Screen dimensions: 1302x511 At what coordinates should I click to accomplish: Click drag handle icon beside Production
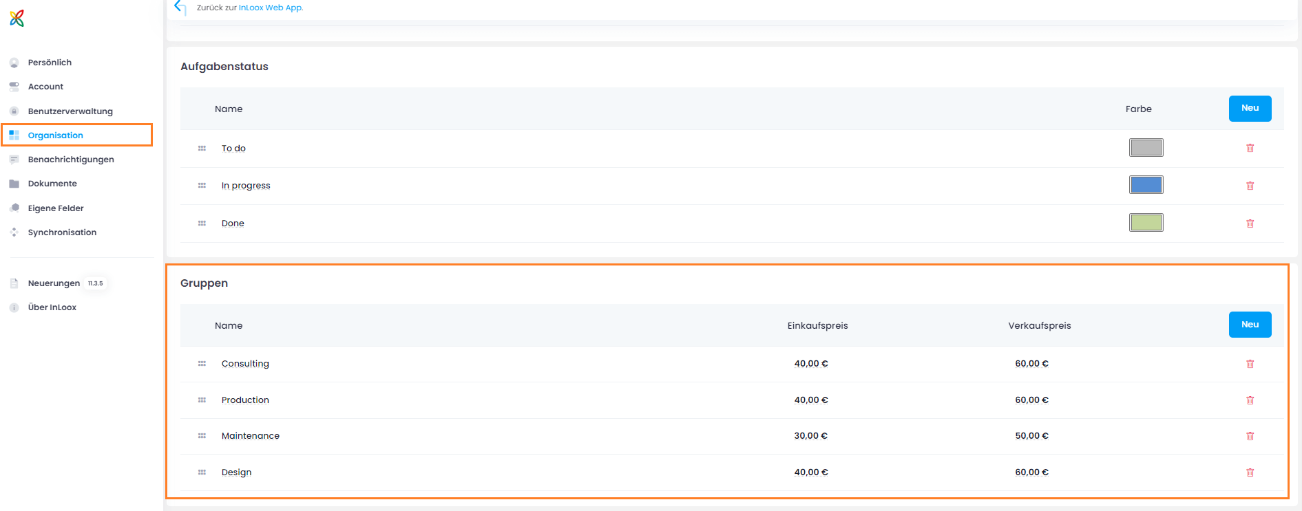[202, 400]
